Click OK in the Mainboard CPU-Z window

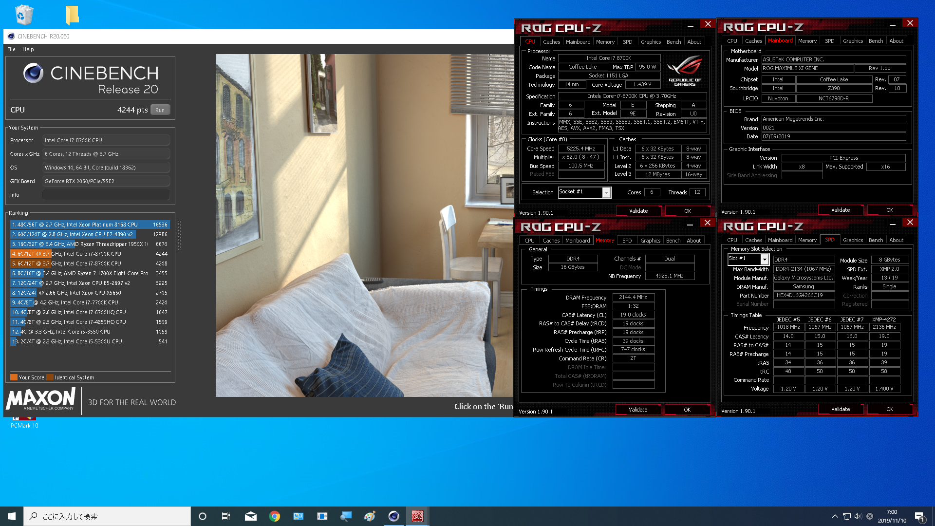click(x=889, y=210)
